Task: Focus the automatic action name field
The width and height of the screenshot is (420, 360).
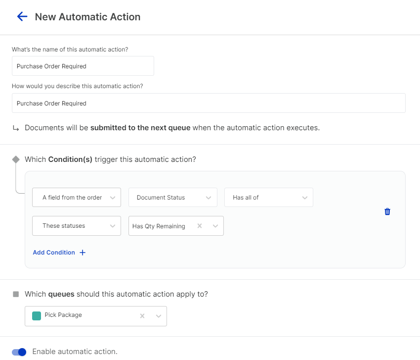Action: click(83, 66)
